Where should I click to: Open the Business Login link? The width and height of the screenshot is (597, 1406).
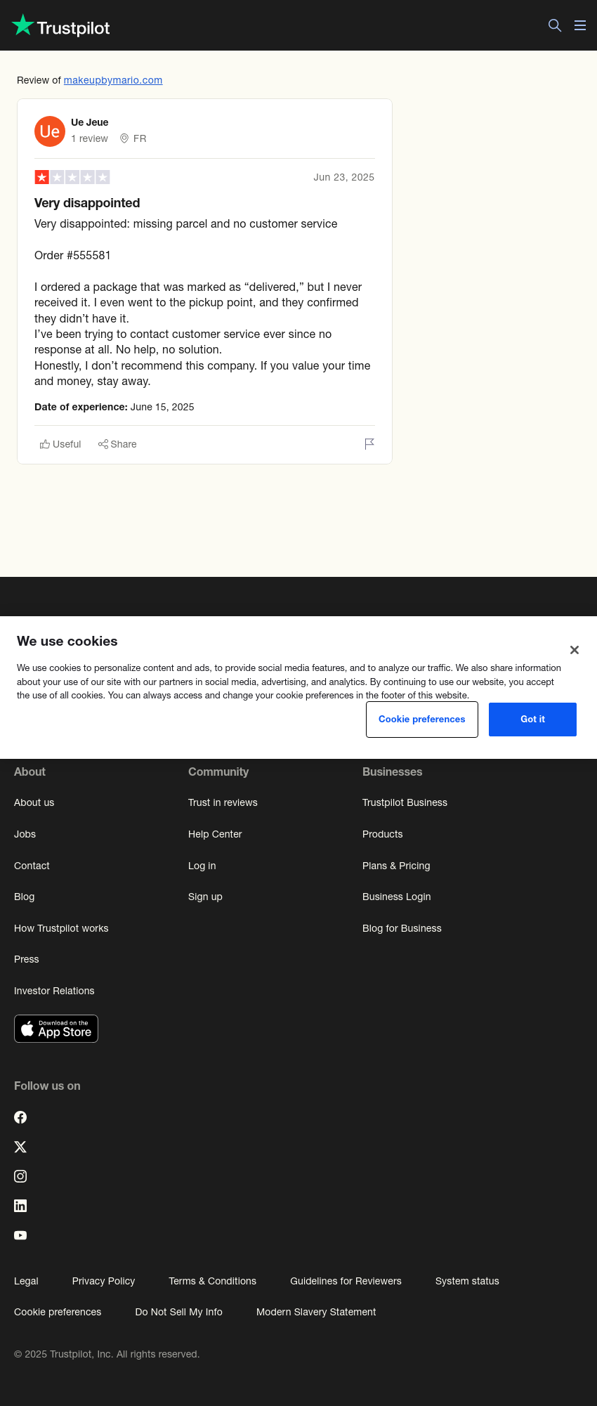tap(397, 897)
